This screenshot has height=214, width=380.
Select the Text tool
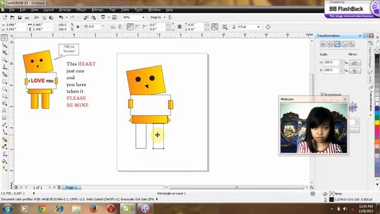[x=4, y=111]
